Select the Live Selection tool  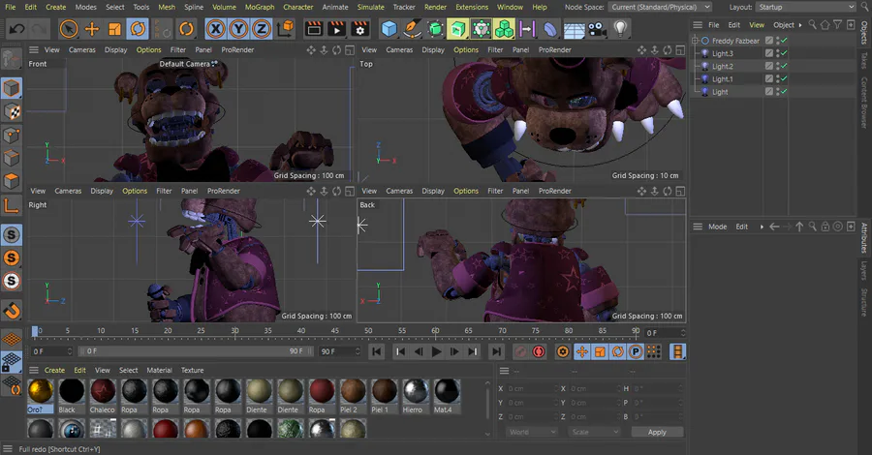[69, 28]
